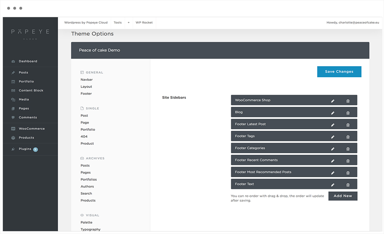Edit the Footer Tags sidebar
This screenshot has width=384, height=234.
[x=332, y=137]
